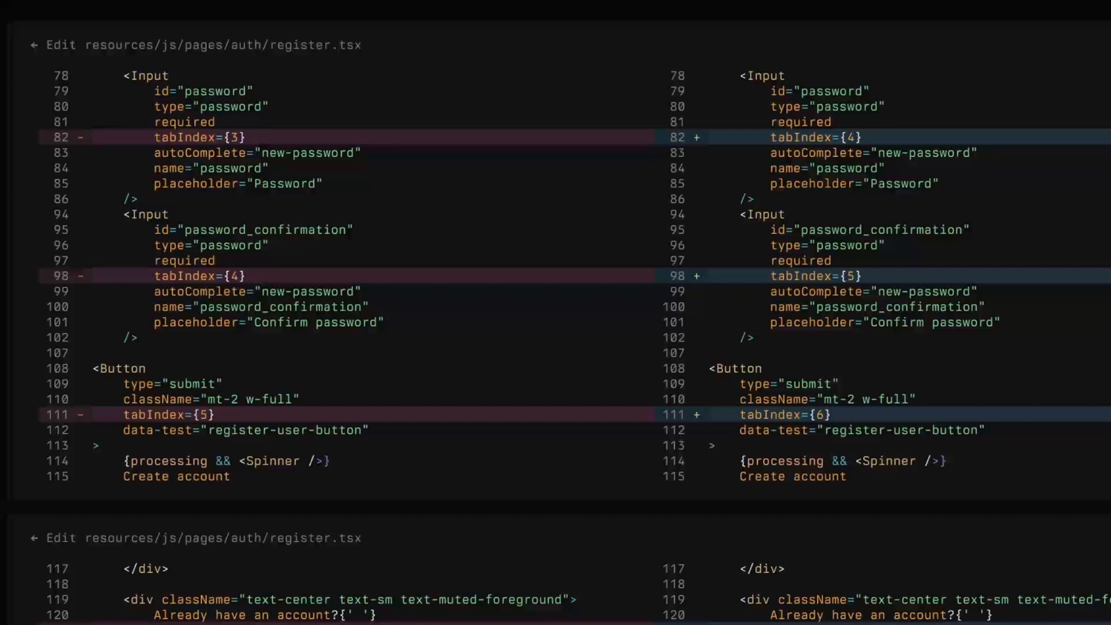
Task: Click the plus marker on added line 82
Action: tap(696, 137)
